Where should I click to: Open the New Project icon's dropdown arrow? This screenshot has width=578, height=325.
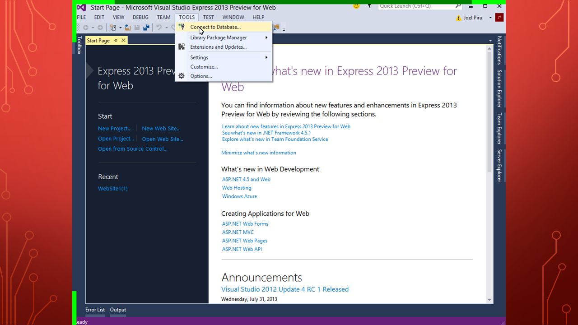[x=121, y=28]
